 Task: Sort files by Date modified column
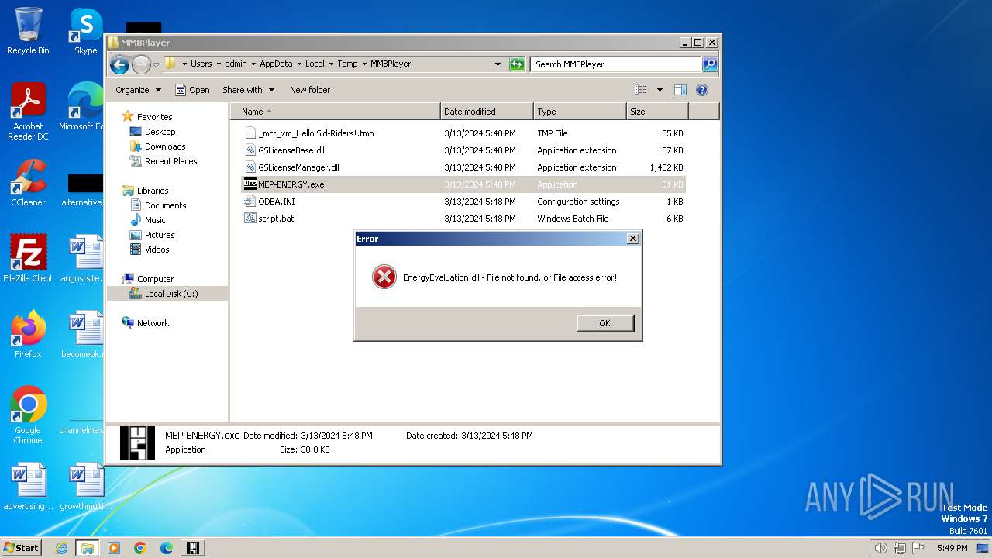point(487,112)
